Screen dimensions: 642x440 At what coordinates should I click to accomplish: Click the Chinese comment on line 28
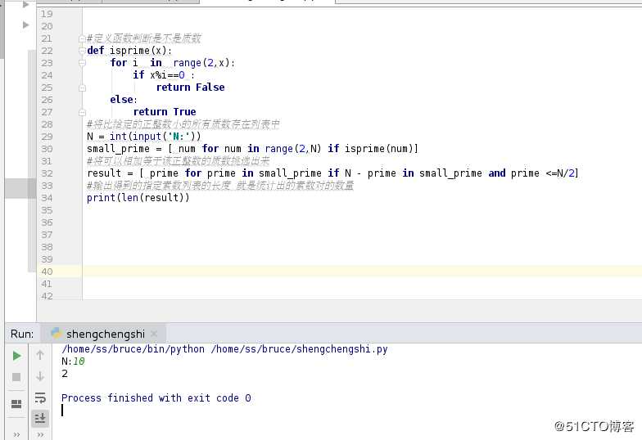point(183,124)
